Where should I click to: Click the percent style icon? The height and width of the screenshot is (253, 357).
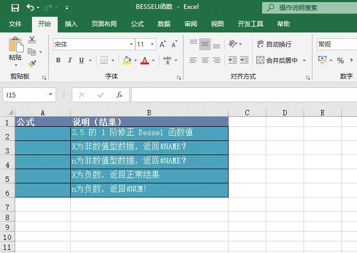click(340, 60)
